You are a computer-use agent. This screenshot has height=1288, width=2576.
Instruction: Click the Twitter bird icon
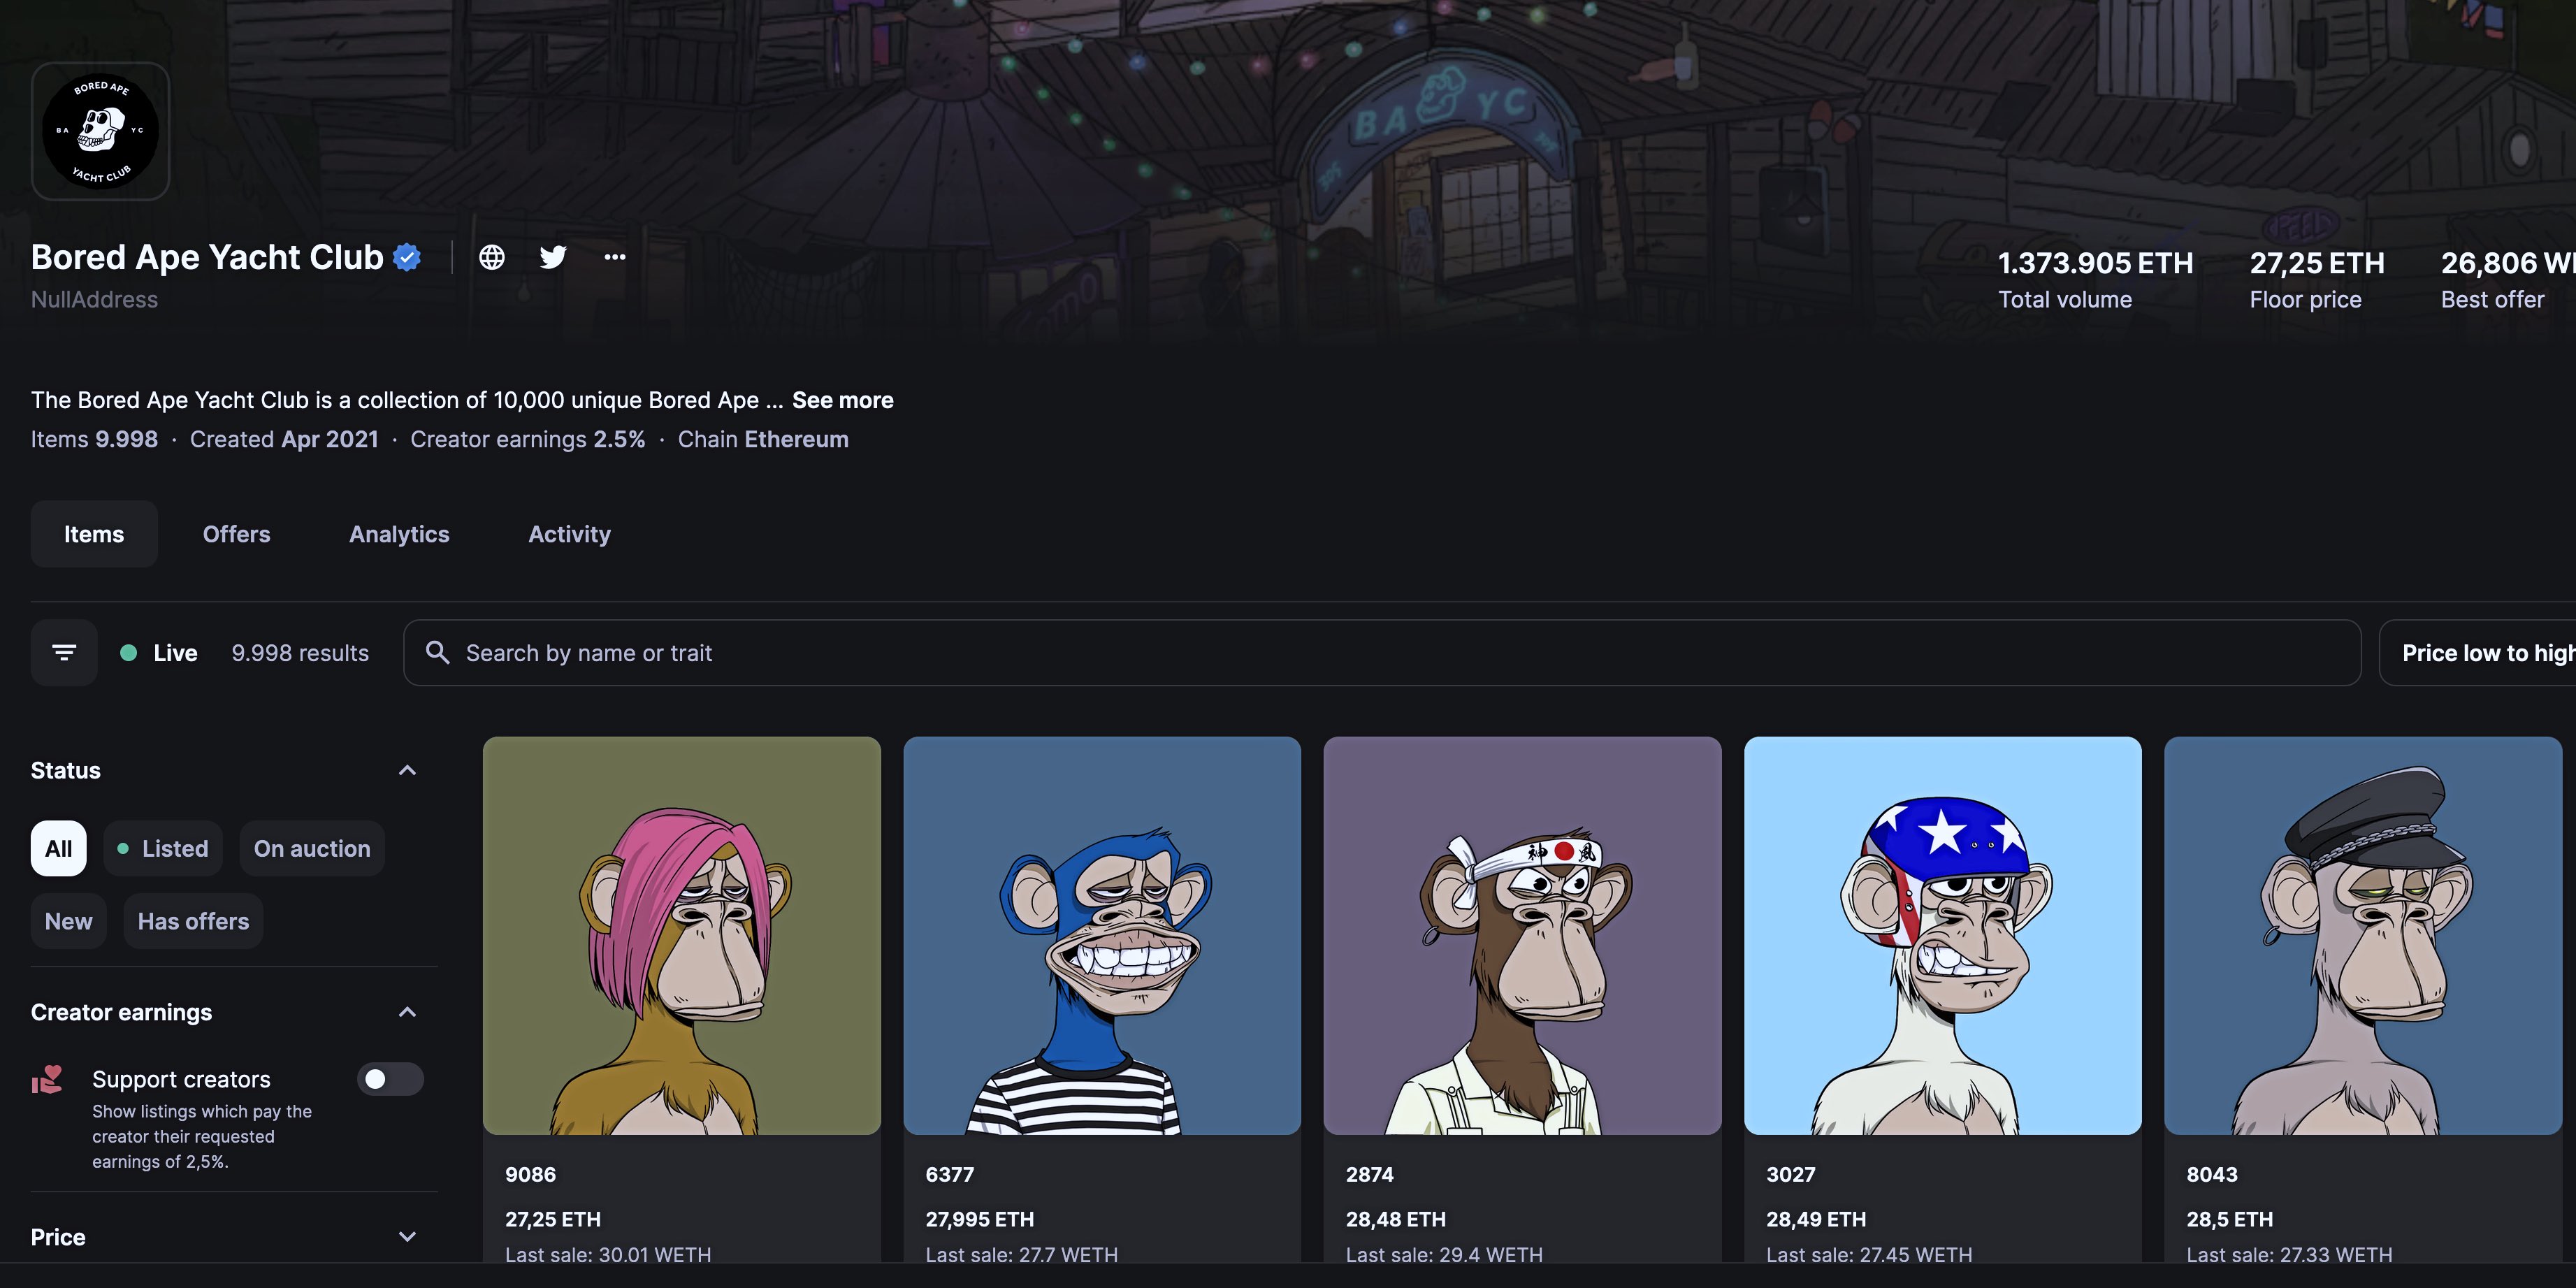tap(553, 258)
